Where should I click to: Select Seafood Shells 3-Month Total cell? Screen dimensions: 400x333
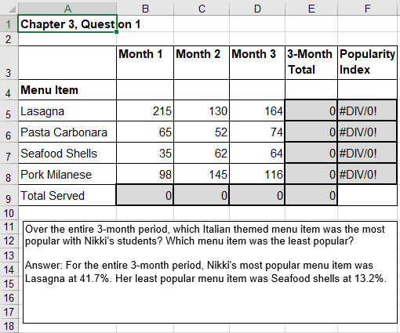click(311, 153)
